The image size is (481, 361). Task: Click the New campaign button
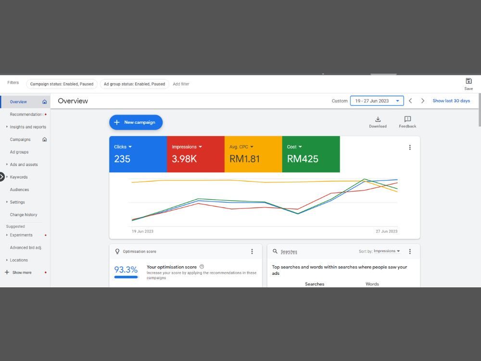[x=136, y=122]
